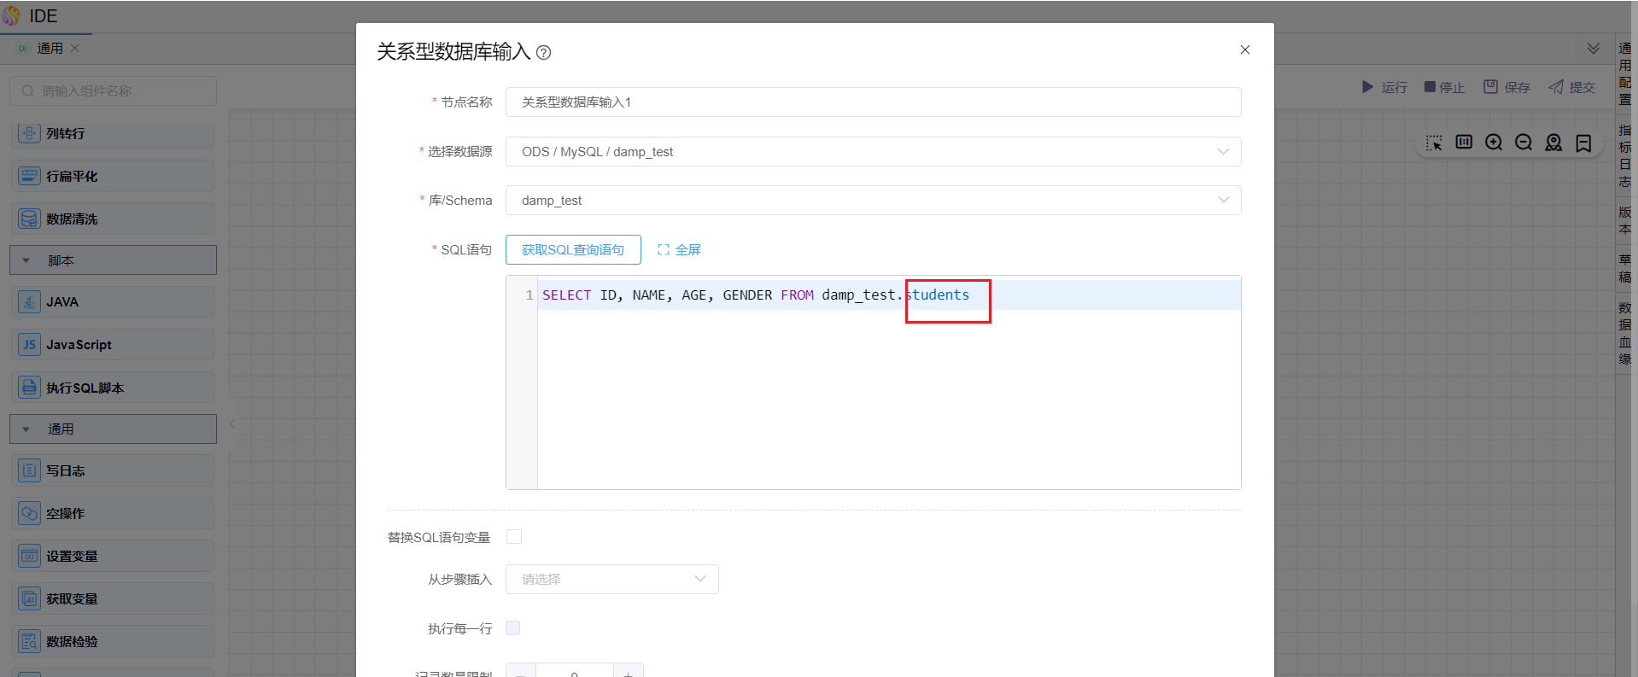Image resolution: width=1638 pixels, height=677 pixels.
Task: Switch to the 通用 tab
Action: (x=50, y=49)
